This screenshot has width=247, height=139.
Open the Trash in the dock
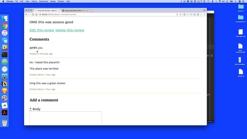click(5, 123)
